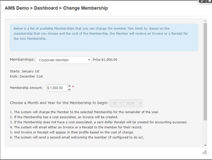Click the Starts January 1st text
212x160 pixels.
pos(25,71)
